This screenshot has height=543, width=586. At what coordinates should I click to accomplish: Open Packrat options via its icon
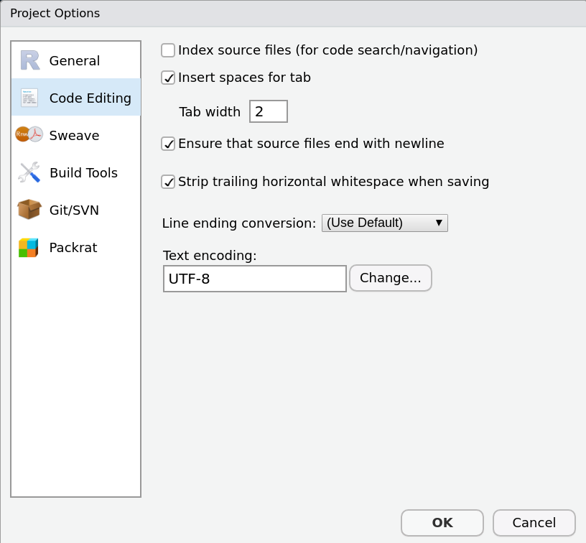29,247
